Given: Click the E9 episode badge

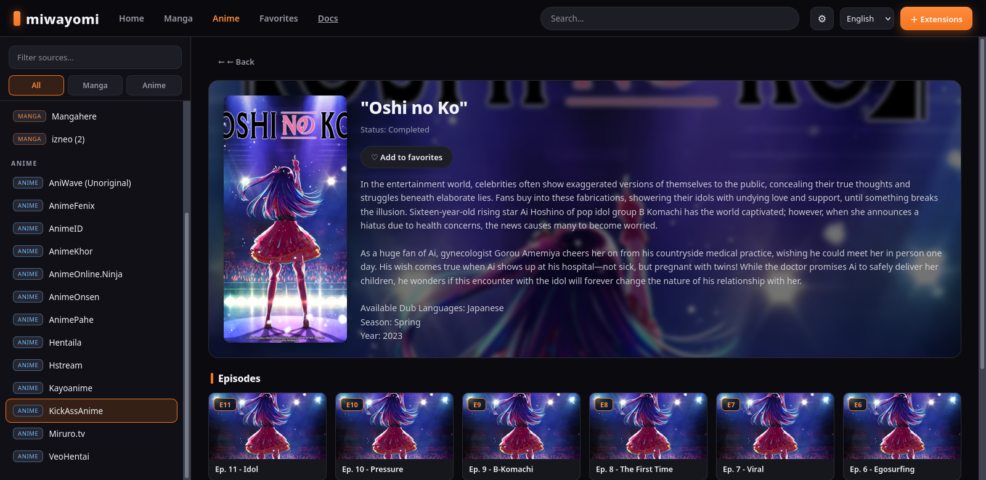Looking at the screenshot, I should point(477,405).
